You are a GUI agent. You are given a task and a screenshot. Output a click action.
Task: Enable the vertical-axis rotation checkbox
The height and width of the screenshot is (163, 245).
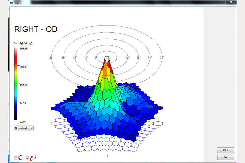(x=16, y=158)
